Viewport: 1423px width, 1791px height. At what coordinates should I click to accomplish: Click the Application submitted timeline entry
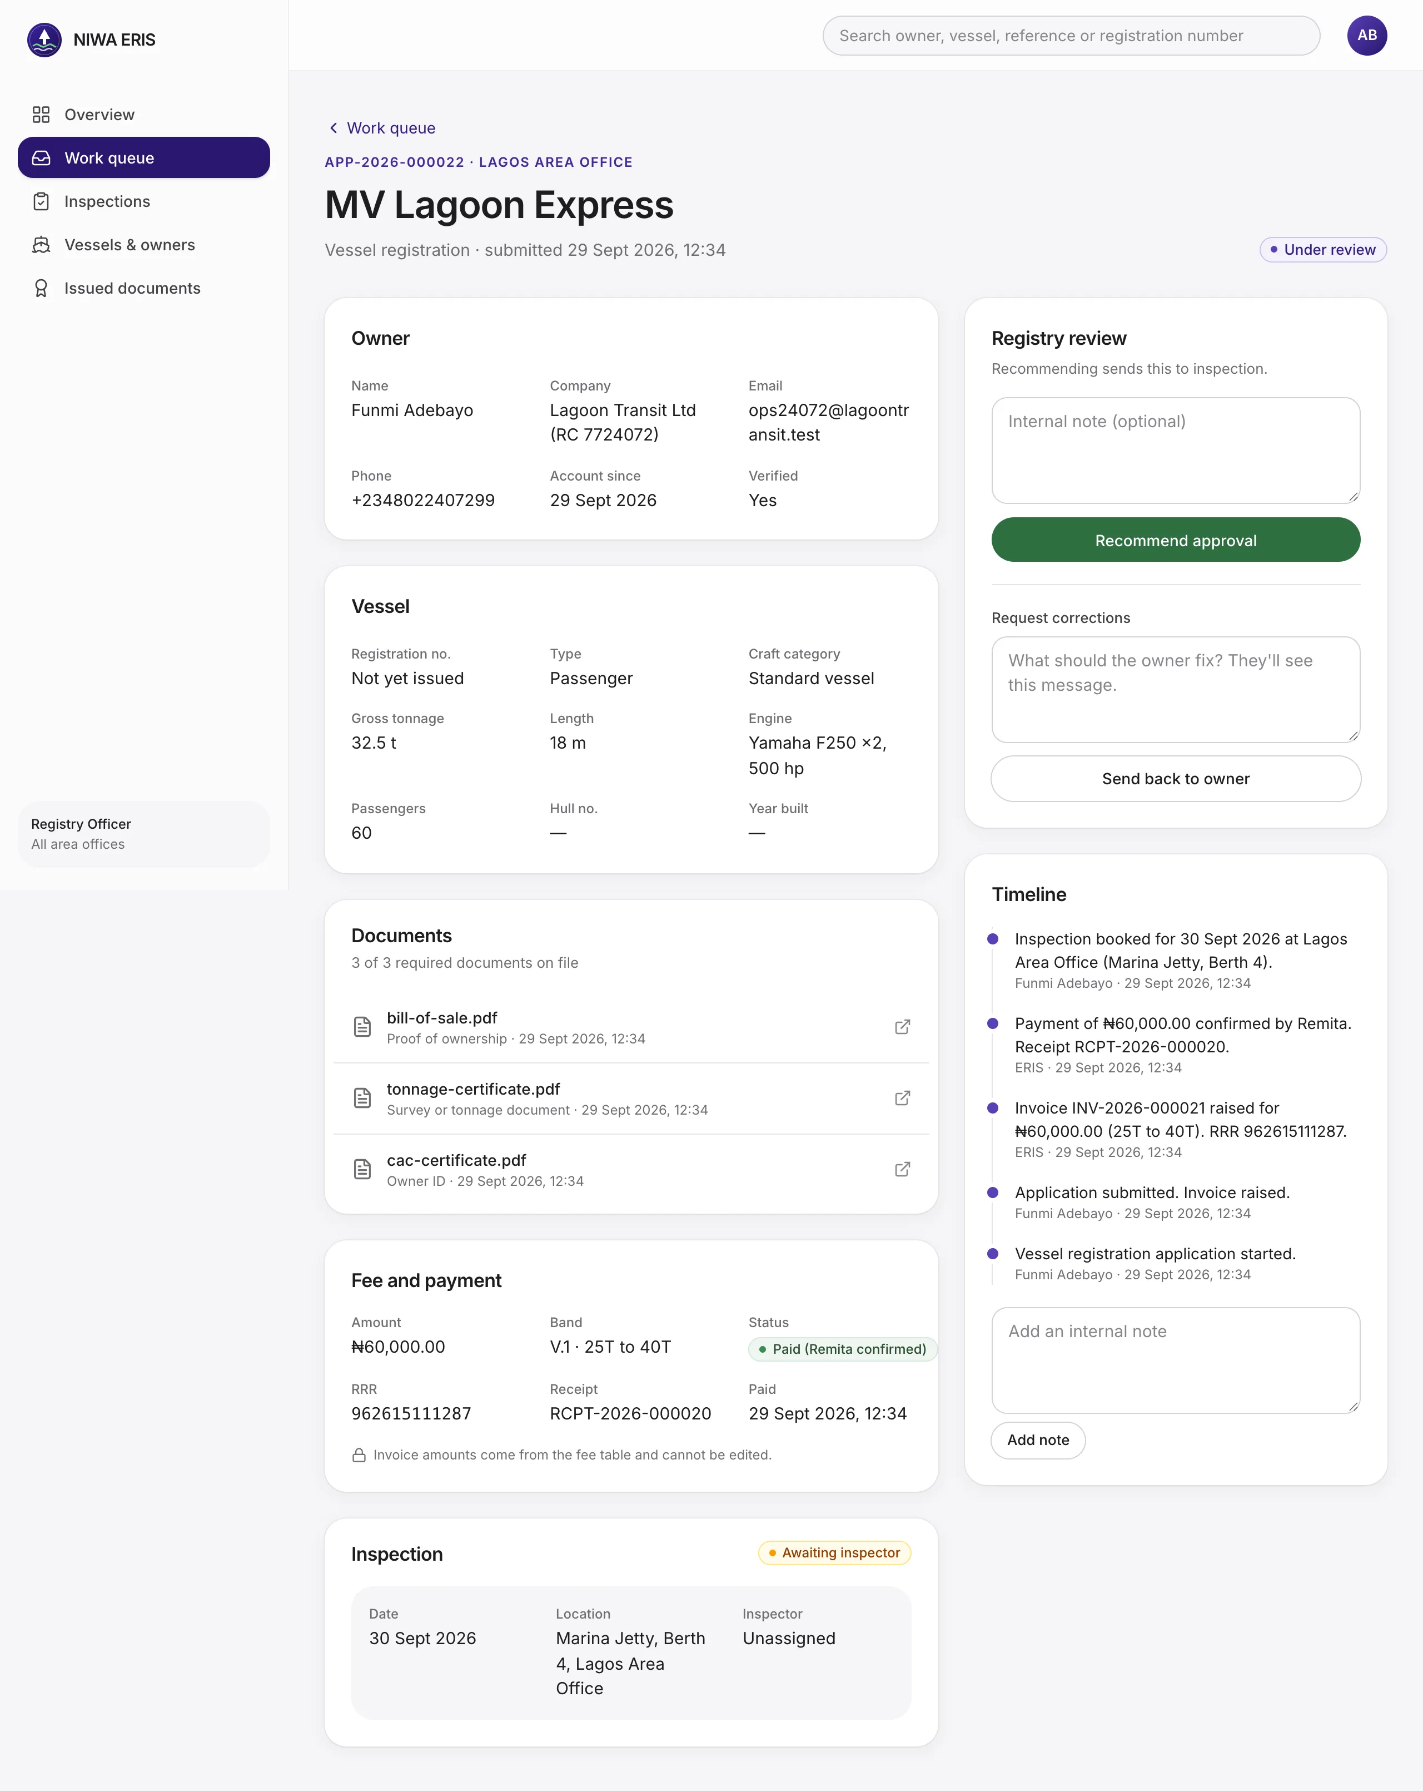coord(1152,1202)
